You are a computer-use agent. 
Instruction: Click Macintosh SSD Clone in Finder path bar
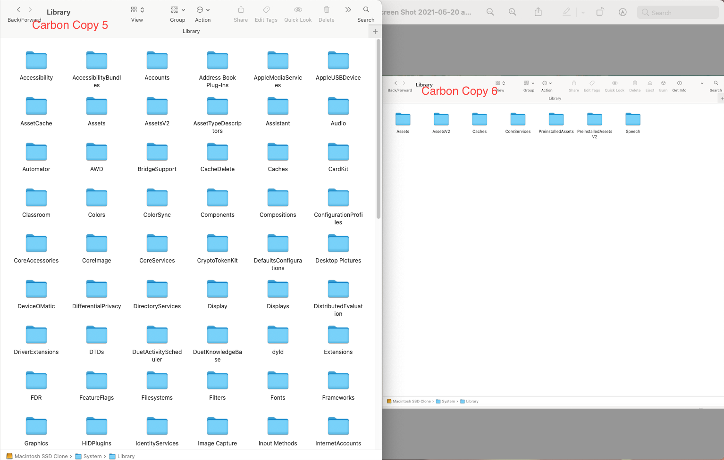[x=37, y=456]
